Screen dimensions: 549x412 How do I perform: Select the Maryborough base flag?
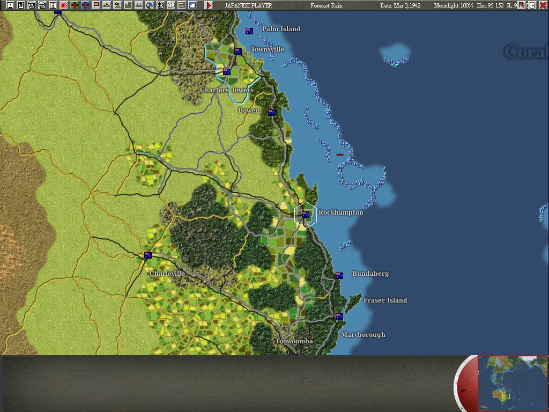click(x=339, y=317)
